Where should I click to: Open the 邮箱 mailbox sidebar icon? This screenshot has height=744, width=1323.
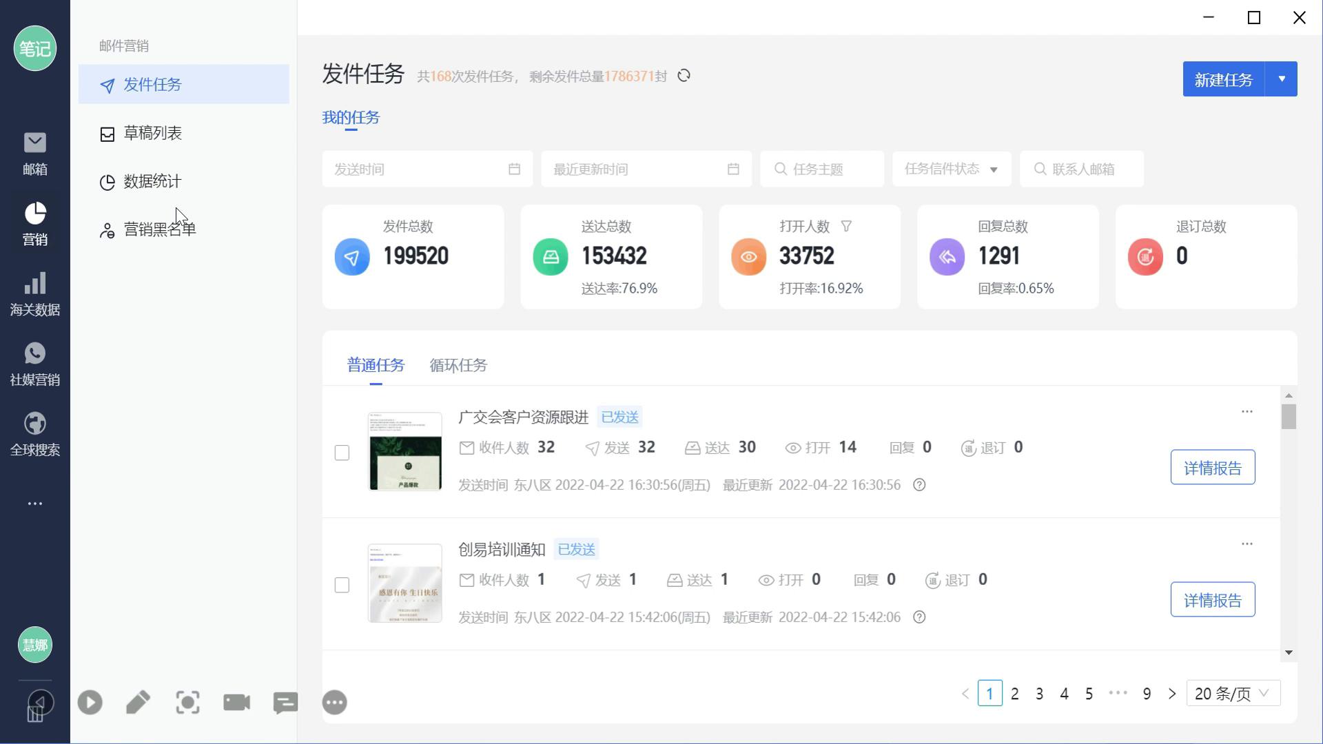coord(34,153)
